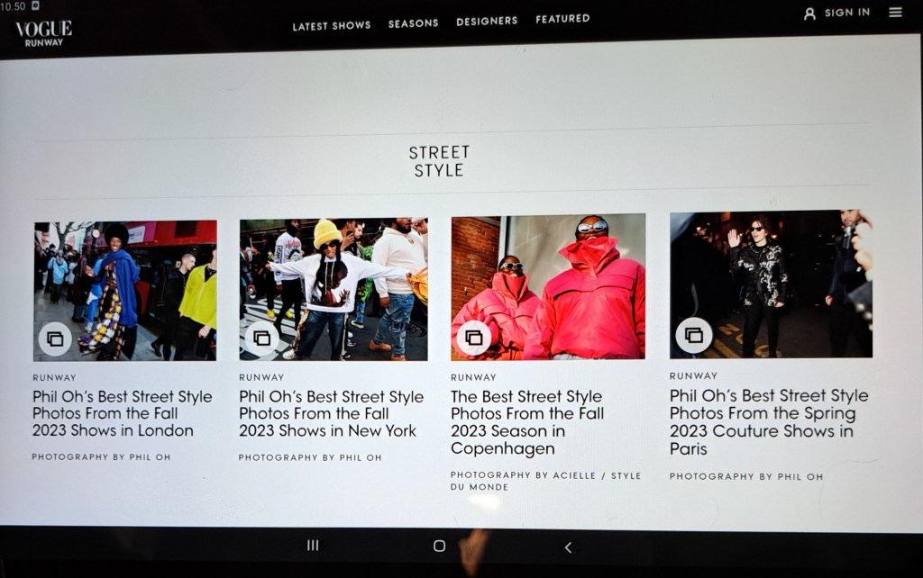Viewport: 923px width, 578px height.
Task: Click the Sign In user icon
Action: point(810,14)
